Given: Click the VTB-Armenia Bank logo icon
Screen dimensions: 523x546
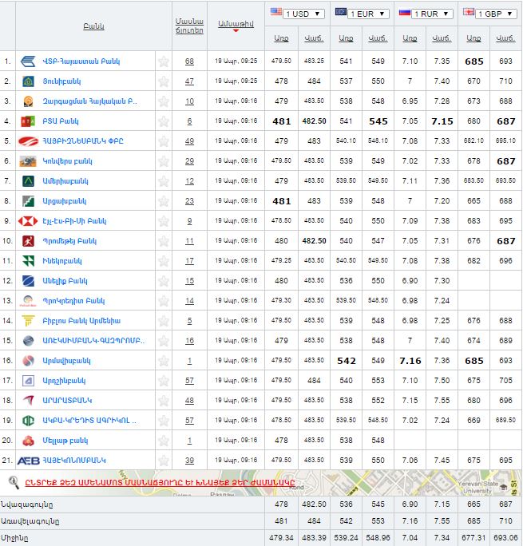Looking at the screenshot, I should click(x=28, y=61).
